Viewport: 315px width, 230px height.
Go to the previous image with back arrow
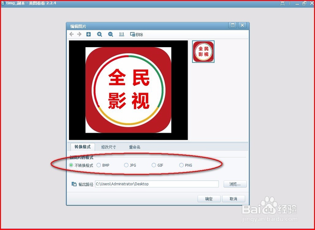click(71, 34)
